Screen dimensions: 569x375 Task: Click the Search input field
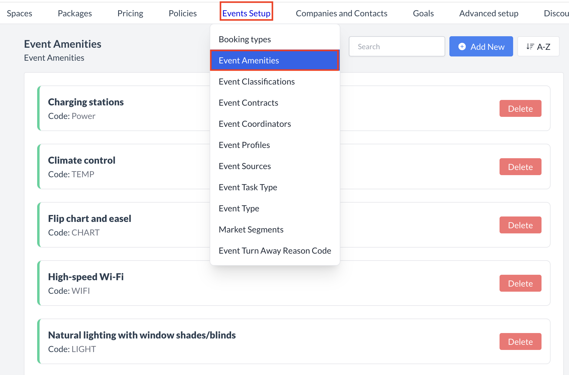pyautogui.click(x=397, y=46)
